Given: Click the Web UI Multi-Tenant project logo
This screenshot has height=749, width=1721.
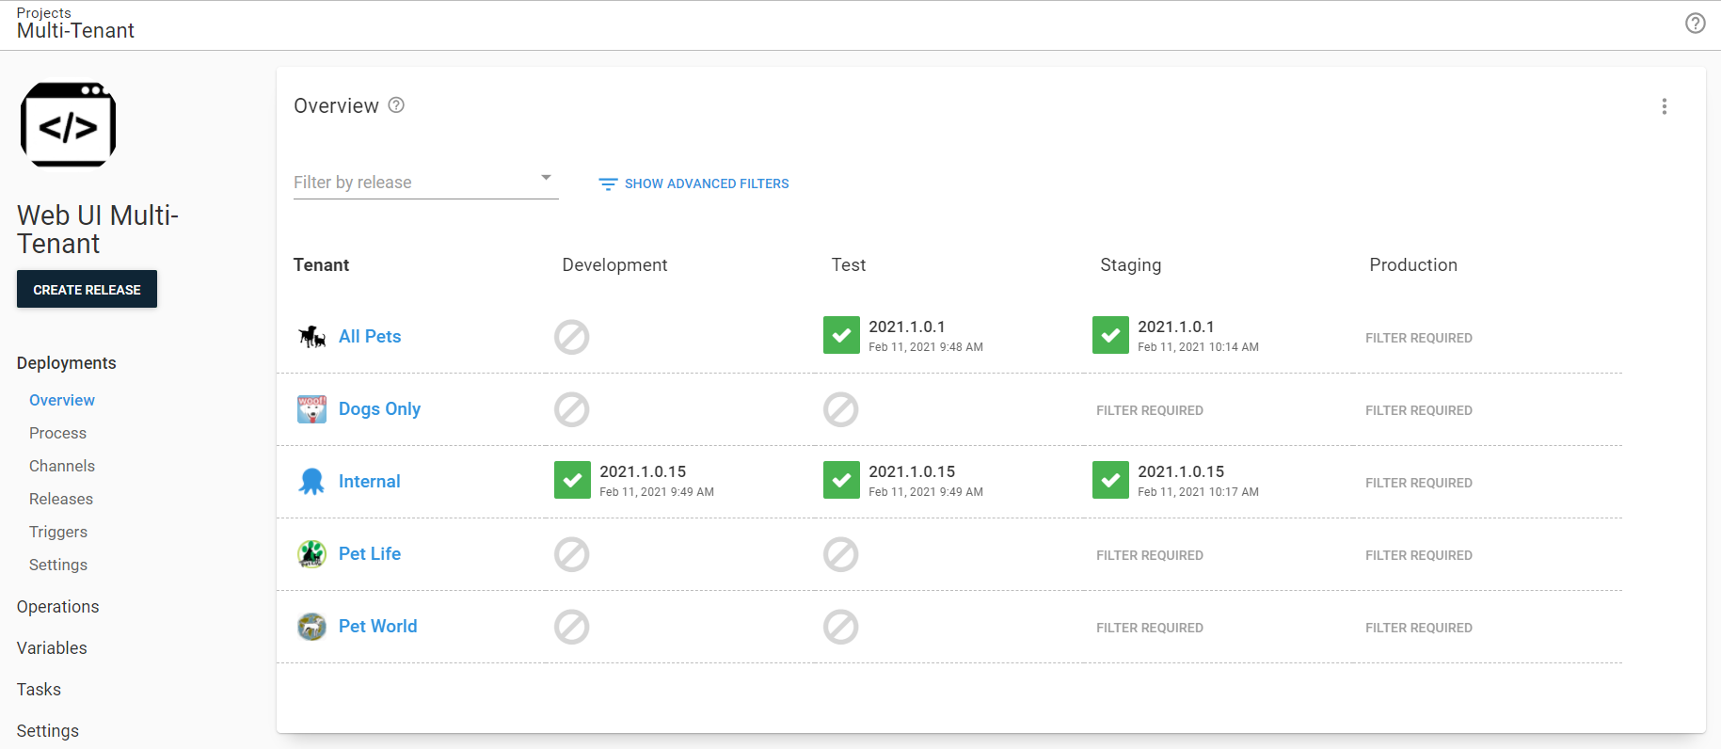Looking at the screenshot, I should [x=68, y=125].
